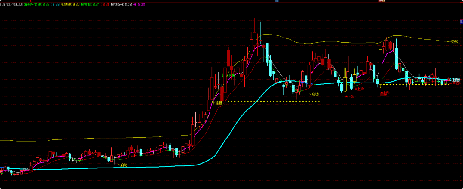Image resolution: width=463 pixels, height=189 pixels.
Task: Click the circular icon before 程序化指标创
Action: coord(1,4)
